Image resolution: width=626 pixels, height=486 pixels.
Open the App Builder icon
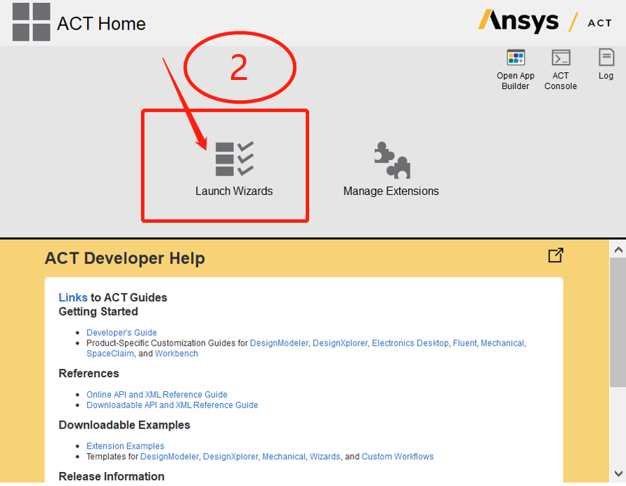coord(516,58)
